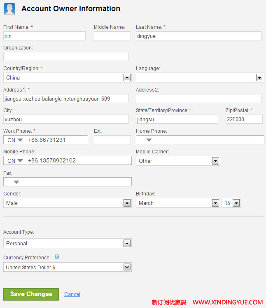This screenshot has height=308, width=266.
Task: Expand the Mobile Carrier dropdown
Action: pos(178,161)
